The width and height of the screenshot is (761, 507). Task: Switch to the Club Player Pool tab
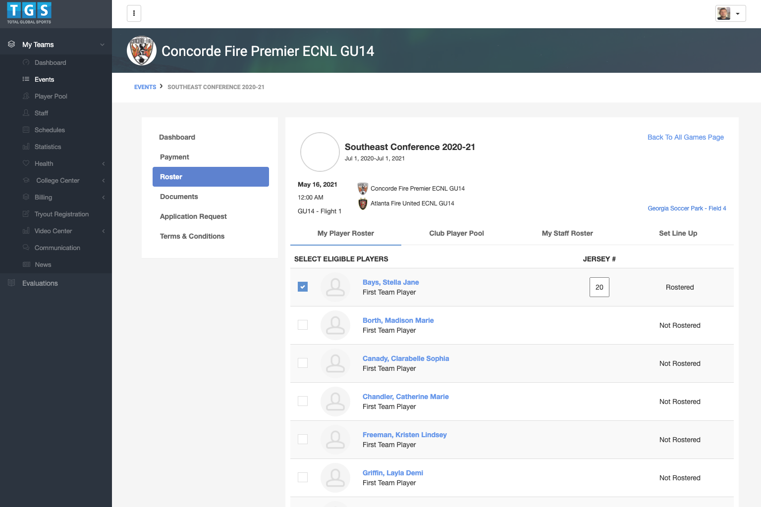(x=456, y=233)
